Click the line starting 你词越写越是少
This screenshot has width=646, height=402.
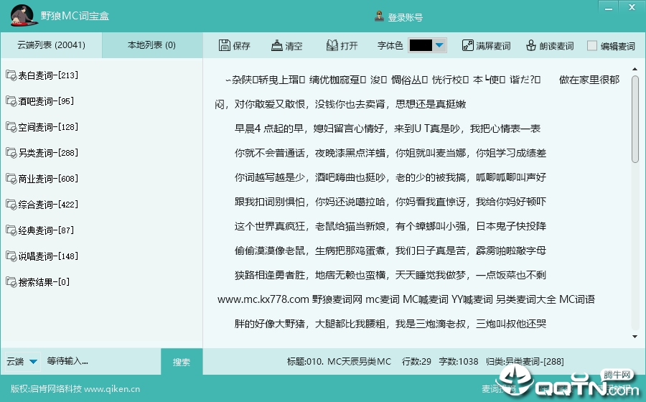click(x=390, y=177)
